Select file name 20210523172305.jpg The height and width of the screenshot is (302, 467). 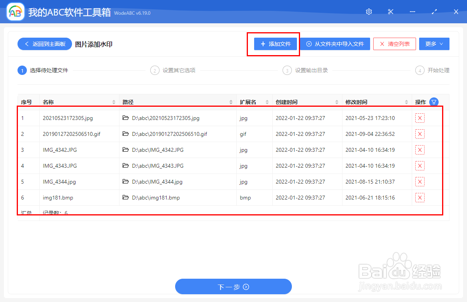click(x=68, y=118)
